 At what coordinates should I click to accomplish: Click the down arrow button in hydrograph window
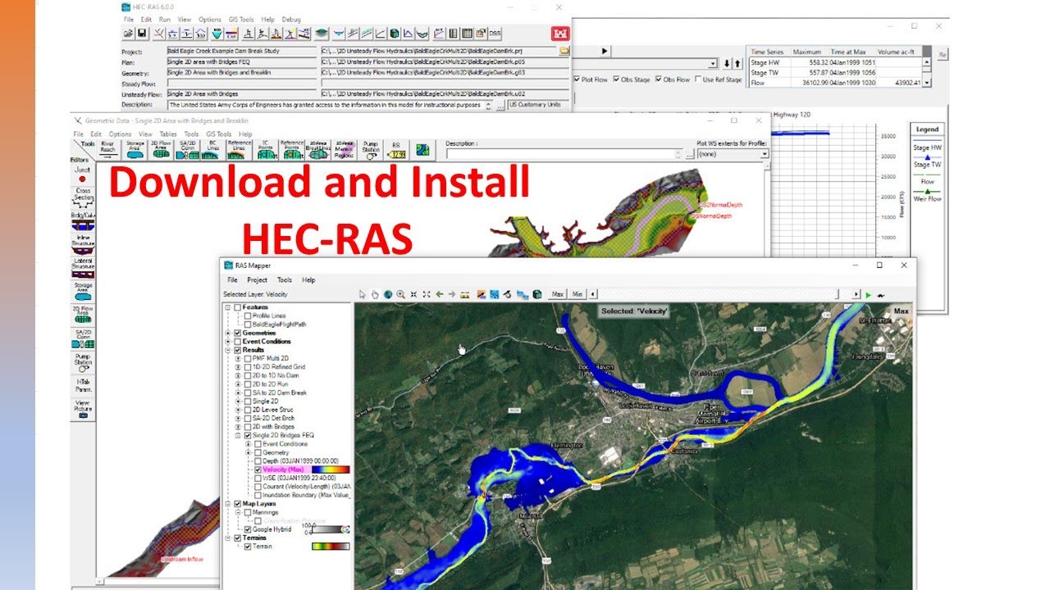[727, 63]
